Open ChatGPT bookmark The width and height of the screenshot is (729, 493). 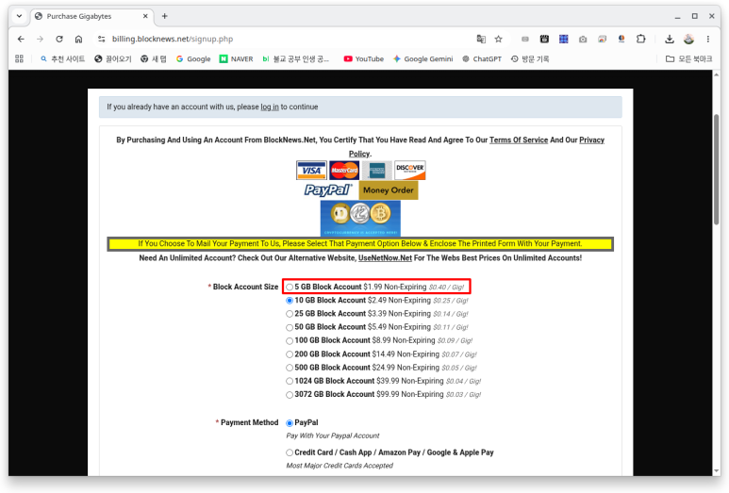[x=482, y=59]
